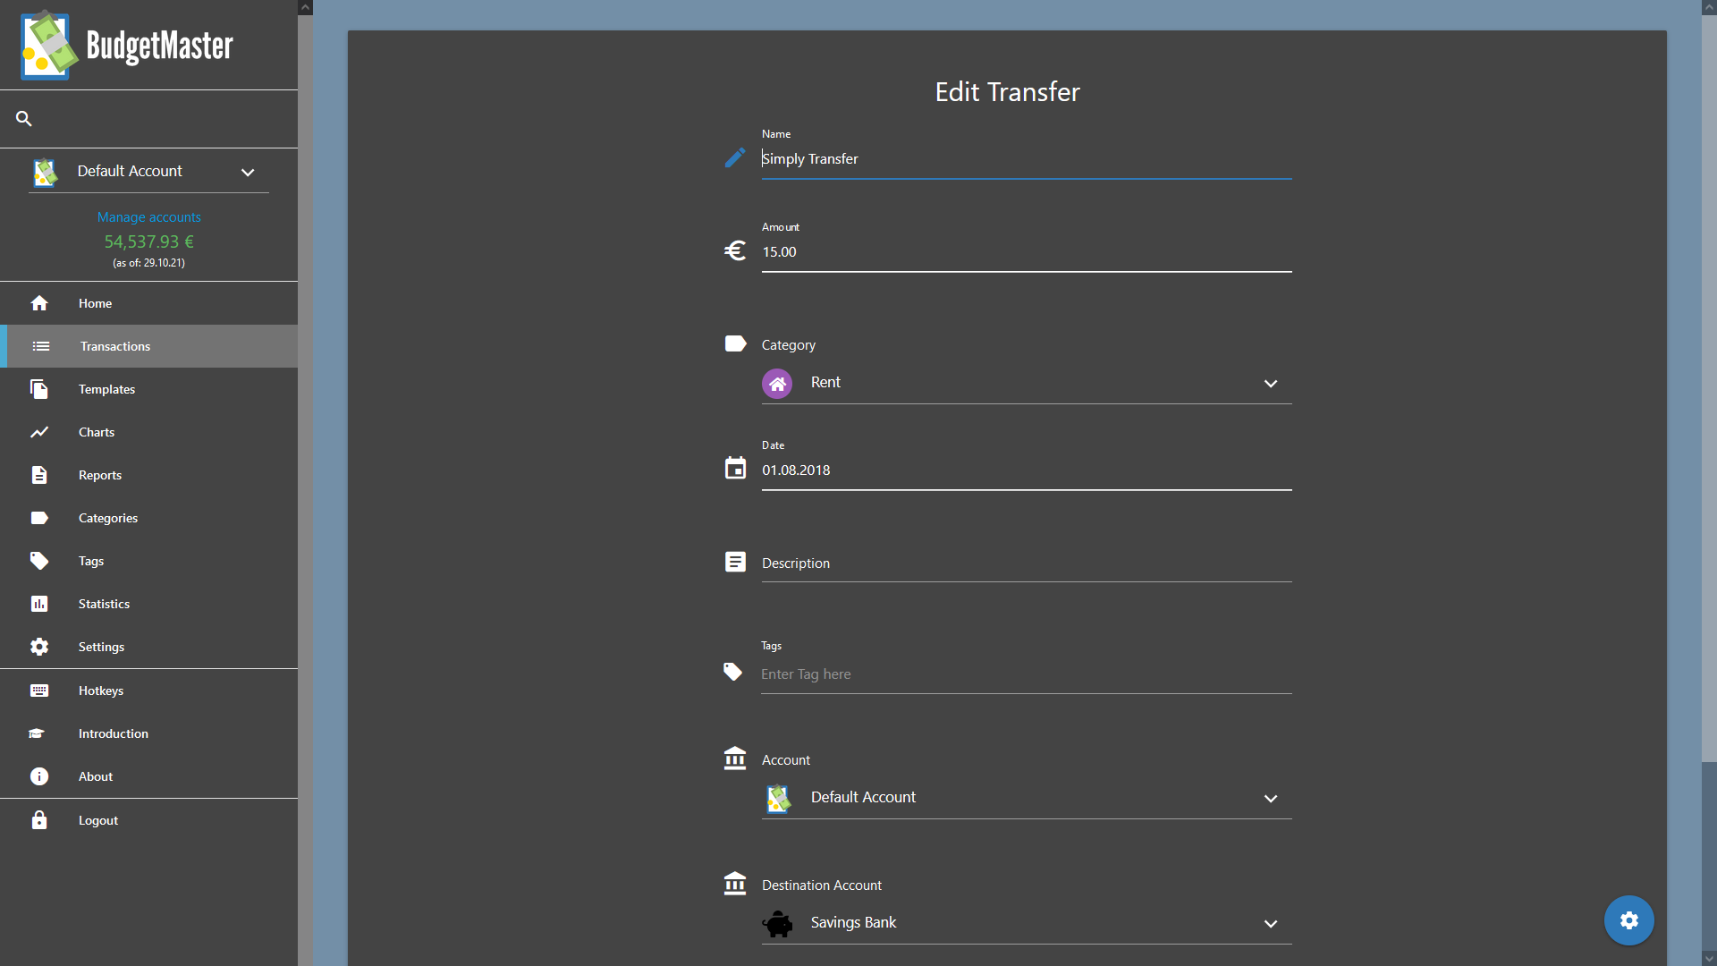Click the Category label icon in the Edit Transfer form
Viewport: 1717px width, 966px height.
pyautogui.click(x=735, y=344)
